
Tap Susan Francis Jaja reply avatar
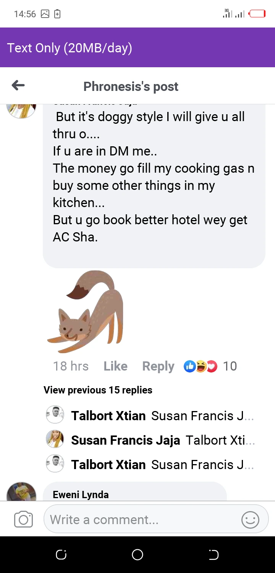[x=55, y=439]
